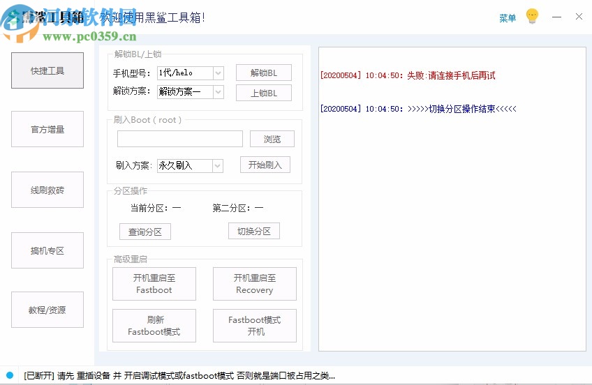Click the 查询分区 button
Screen dimensions: 592x385
click(145, 232)
